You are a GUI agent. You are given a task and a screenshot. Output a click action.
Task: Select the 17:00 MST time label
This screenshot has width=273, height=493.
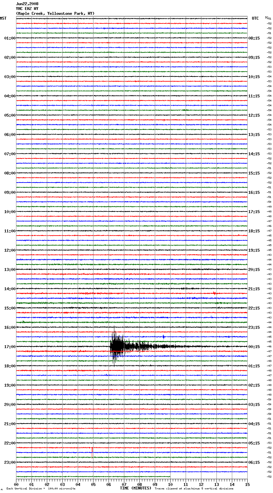coord(10,347)
